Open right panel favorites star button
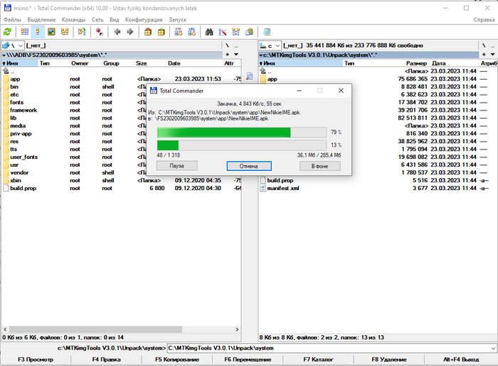 (484, 54)
